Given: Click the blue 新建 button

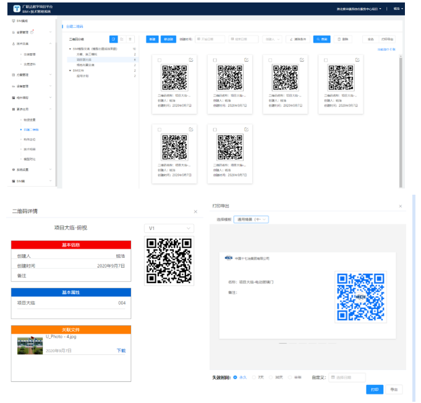Looking at the screenshot, I should click(152, 39).
